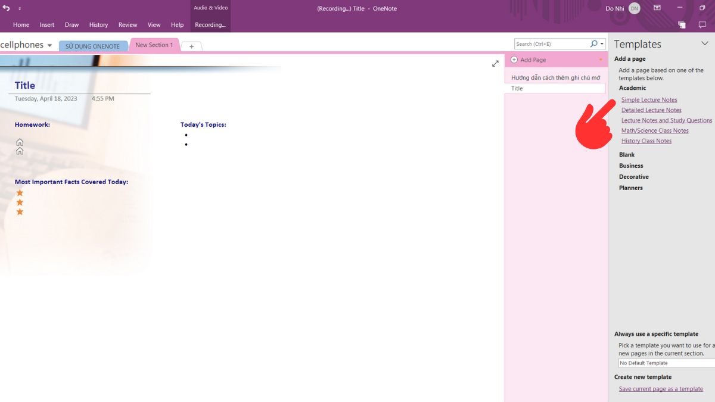Collapse the Academic template category
Viewport: 715px width, 402px height.
(x=632, y=88)
